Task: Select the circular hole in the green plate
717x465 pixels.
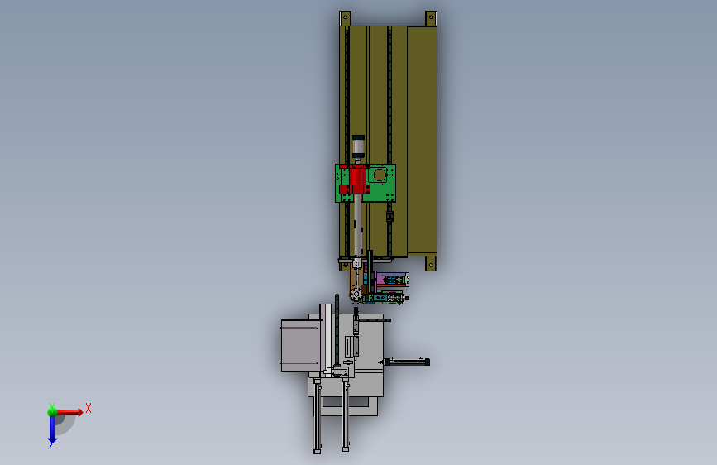Action: click(380, 175)
